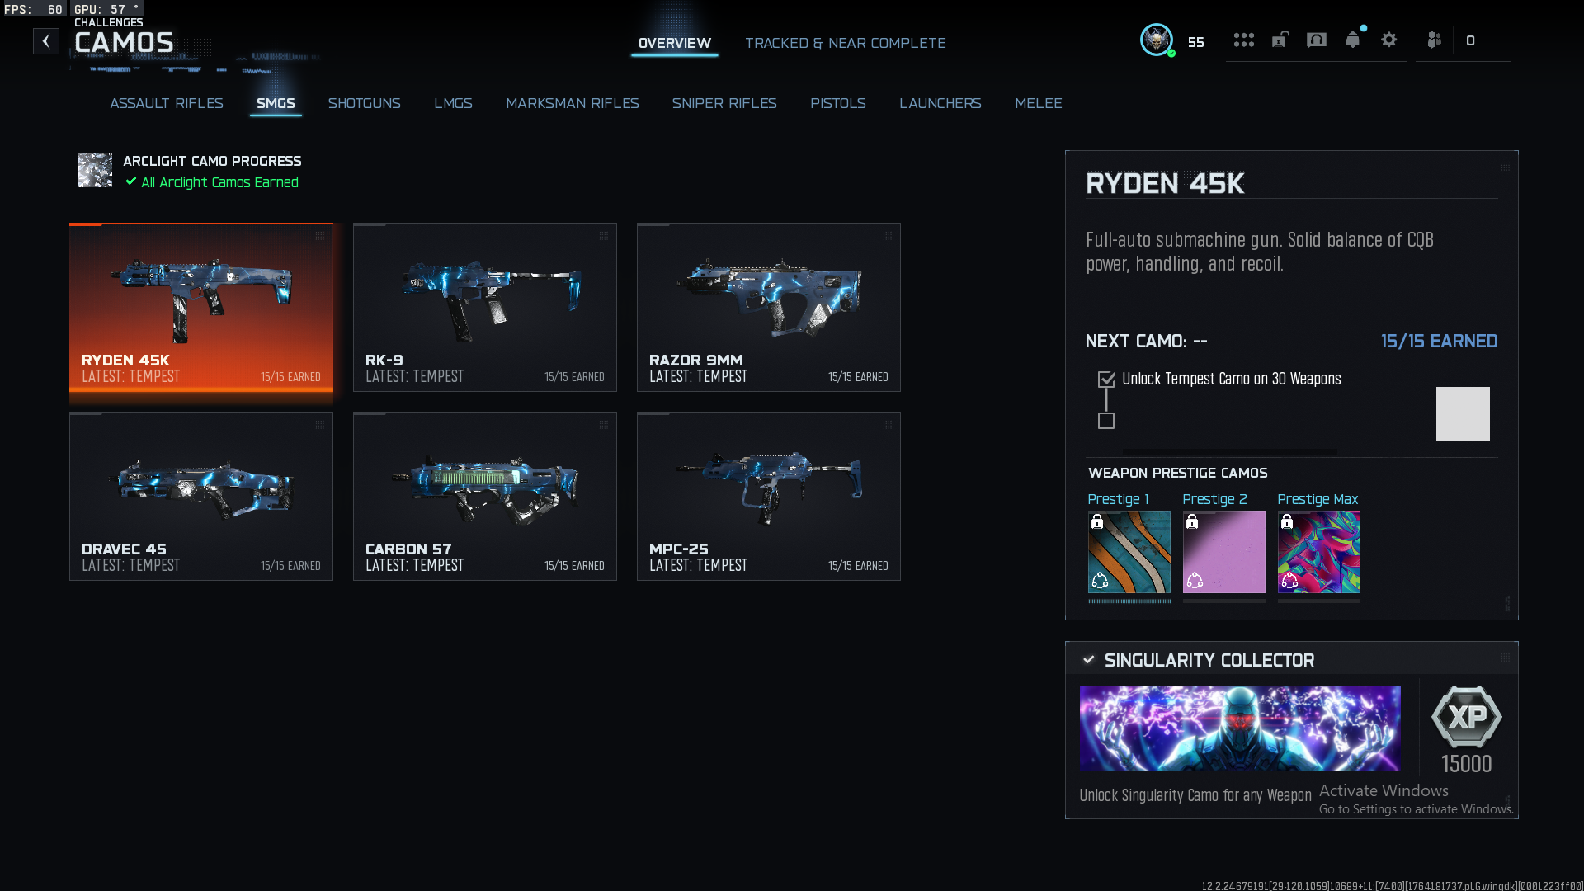Open the Tracked & Near Complete tab
This screenshot has height=891, width=1584.
click(846, 43)
